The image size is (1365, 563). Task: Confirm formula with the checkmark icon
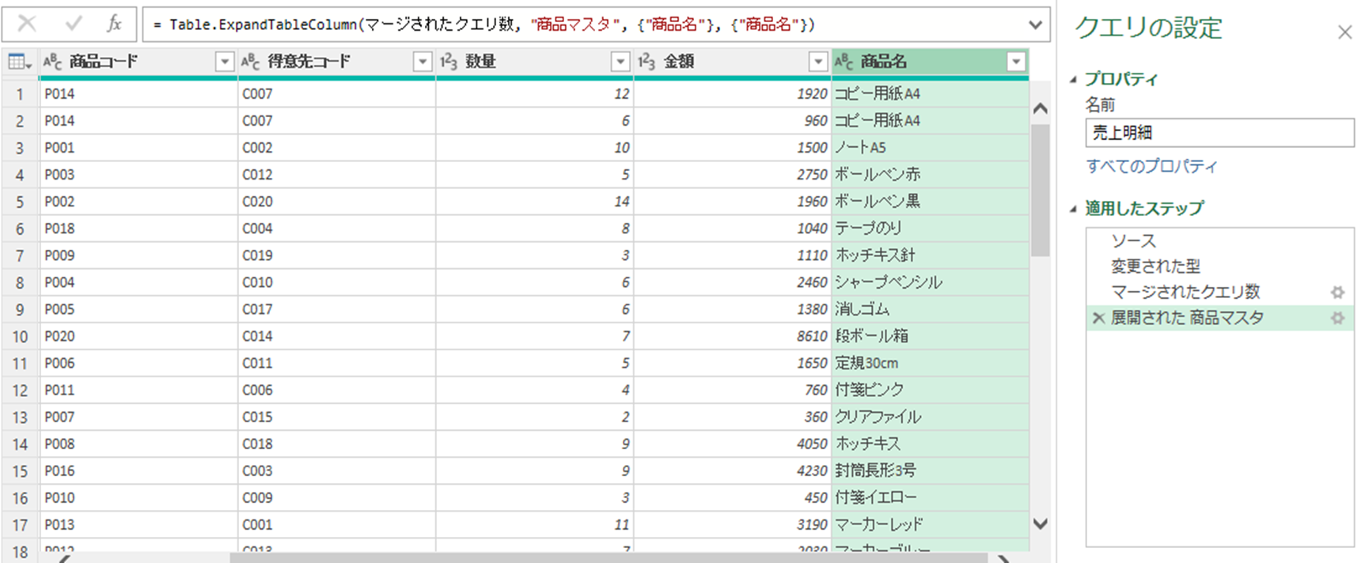pos(74,25)
